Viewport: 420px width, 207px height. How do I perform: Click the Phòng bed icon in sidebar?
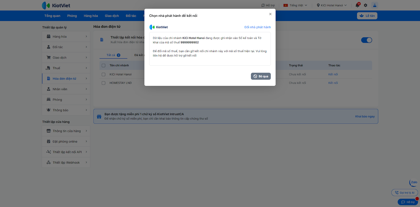(x=49, y=100)
